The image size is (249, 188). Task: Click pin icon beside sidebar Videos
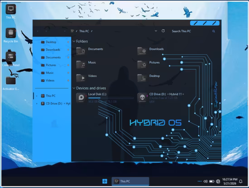coord(68,80)
